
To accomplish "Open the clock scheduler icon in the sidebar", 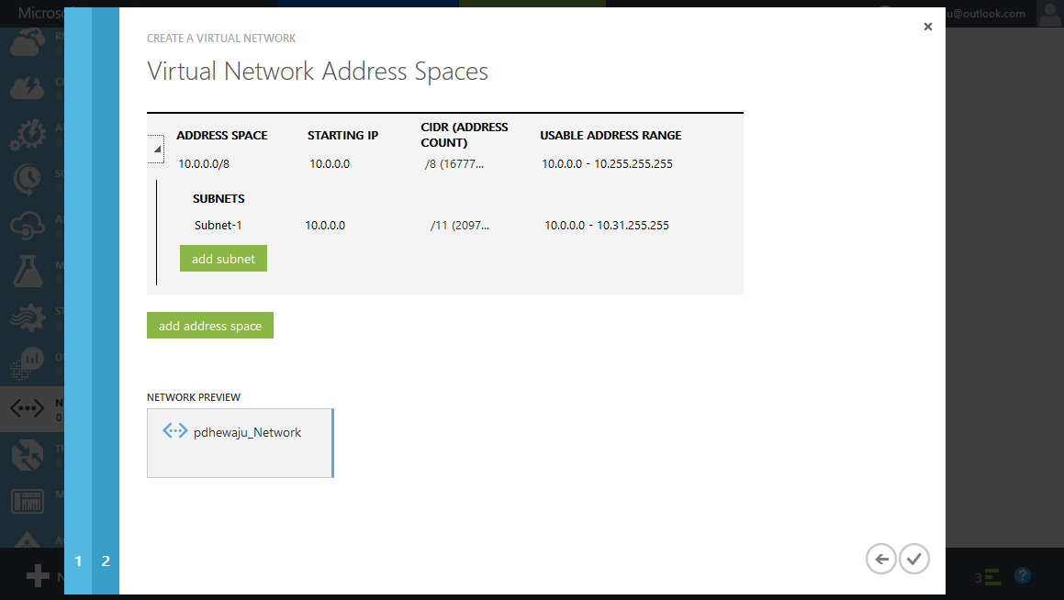I will (28, 179).
